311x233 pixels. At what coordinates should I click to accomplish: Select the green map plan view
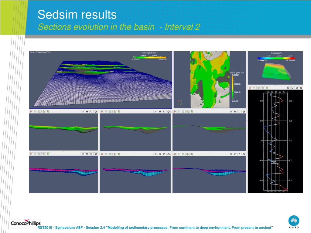pyautogui.click(x=210, y=80)
